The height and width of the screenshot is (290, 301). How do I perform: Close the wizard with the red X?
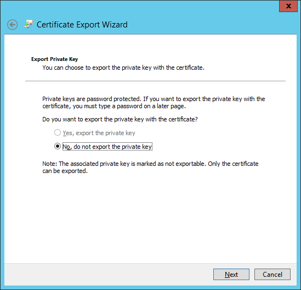click(288, 6)
